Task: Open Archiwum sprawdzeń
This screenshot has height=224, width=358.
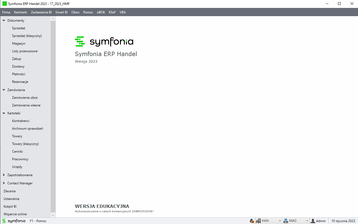Action: pyautogui.click(x=27, y=129)
